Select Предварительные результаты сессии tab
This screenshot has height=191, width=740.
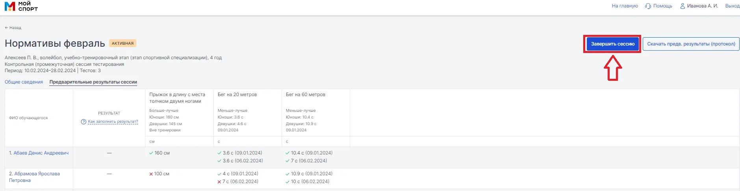point(93,82)
